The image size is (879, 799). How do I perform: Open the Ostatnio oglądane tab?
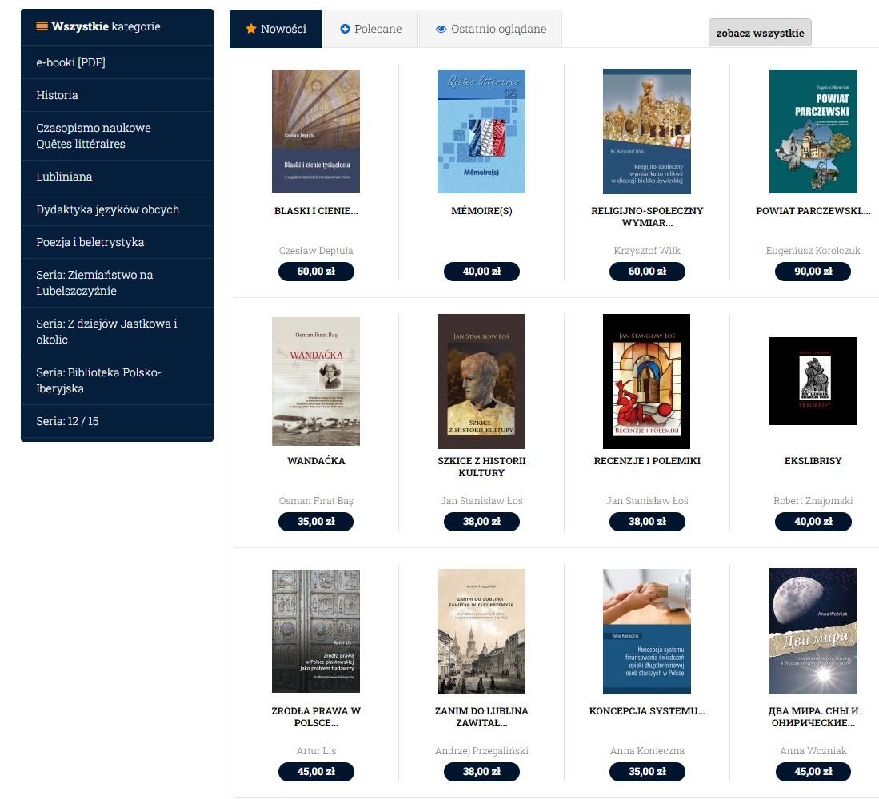(x=490, y=29)
